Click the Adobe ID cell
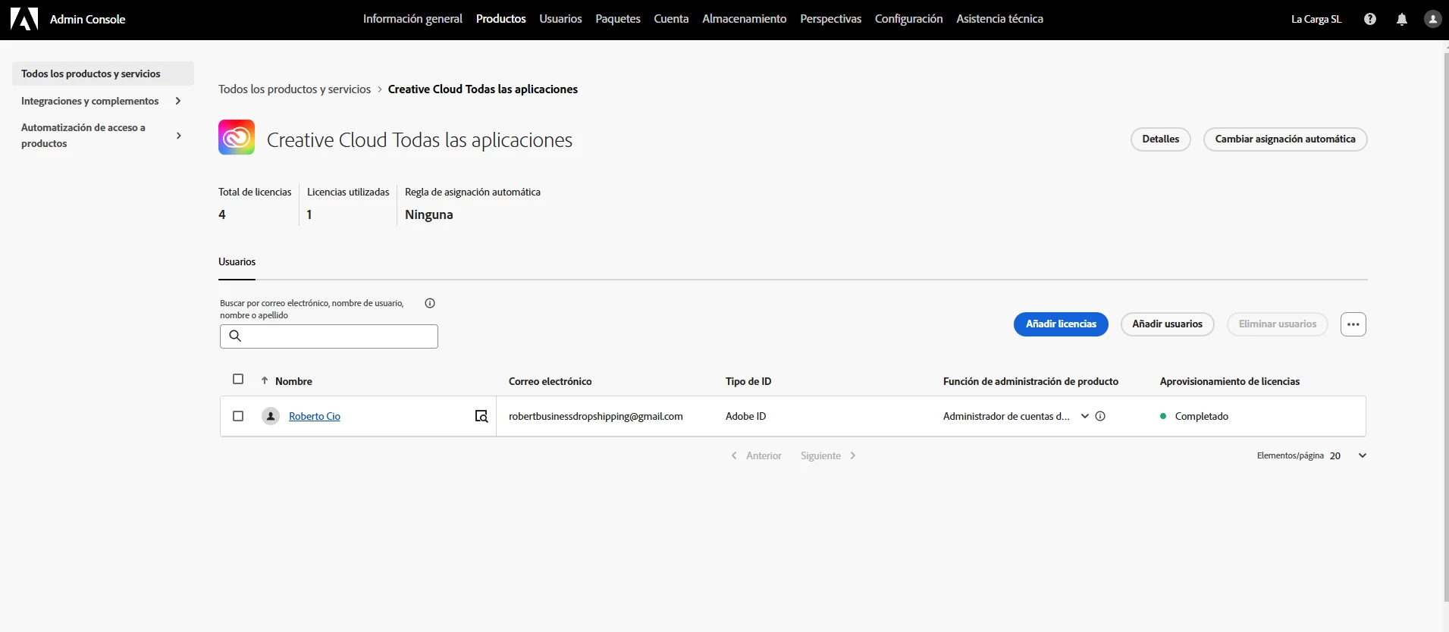1449x632 pixels. click(x=745, y=416)
